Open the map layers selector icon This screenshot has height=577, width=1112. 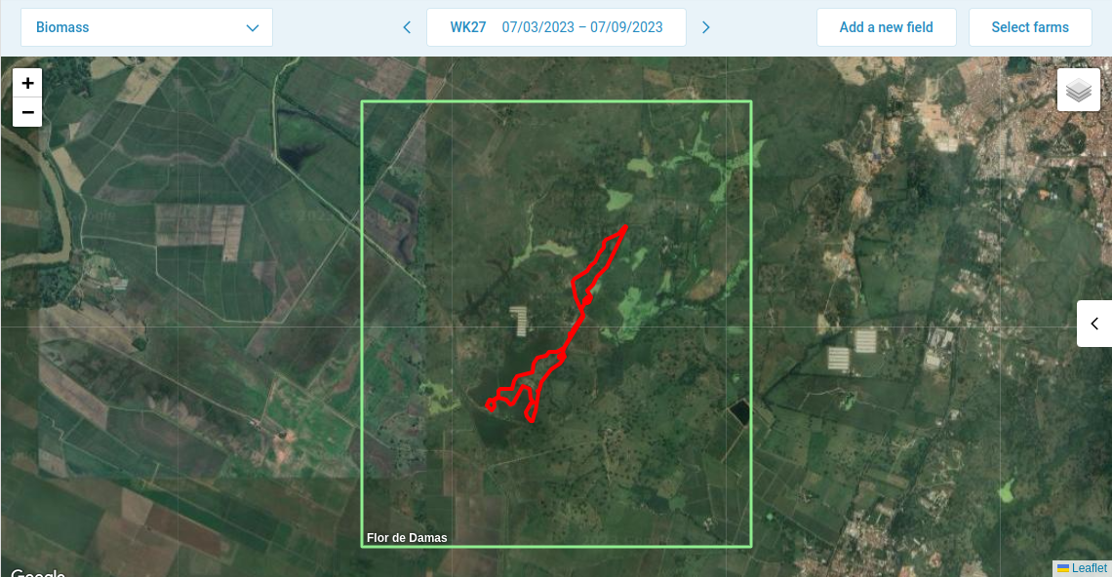1078,89
